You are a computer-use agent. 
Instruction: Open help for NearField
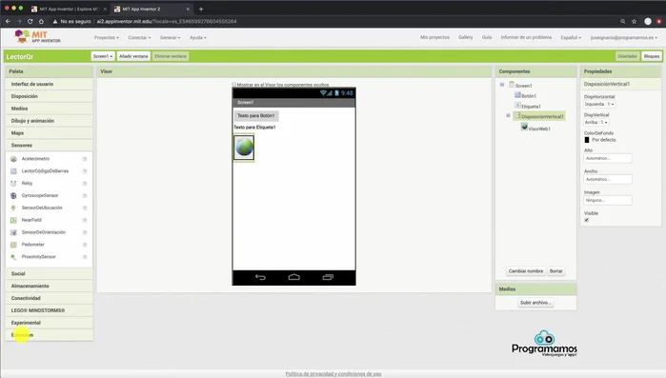[85, 220]
